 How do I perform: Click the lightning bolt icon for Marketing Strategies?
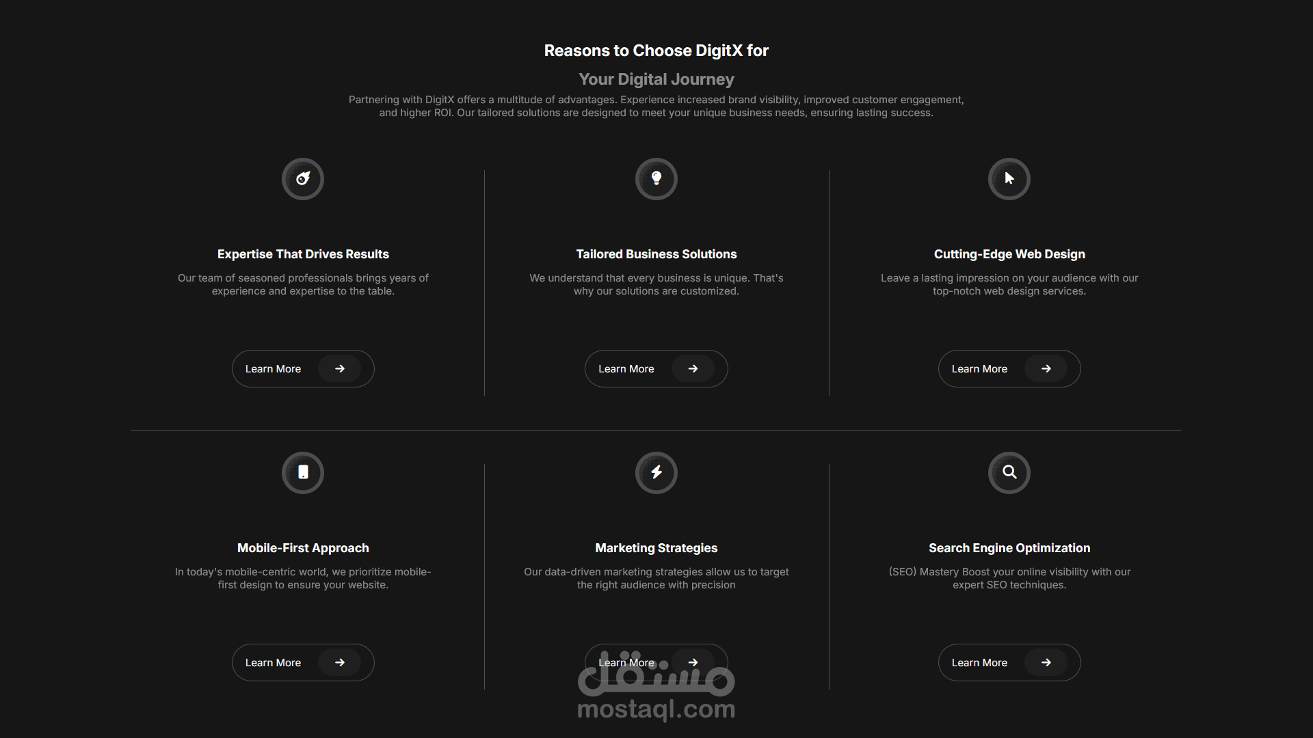(x=656, y=473)
